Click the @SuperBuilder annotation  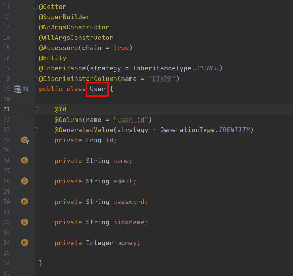(x=64, y=17)
